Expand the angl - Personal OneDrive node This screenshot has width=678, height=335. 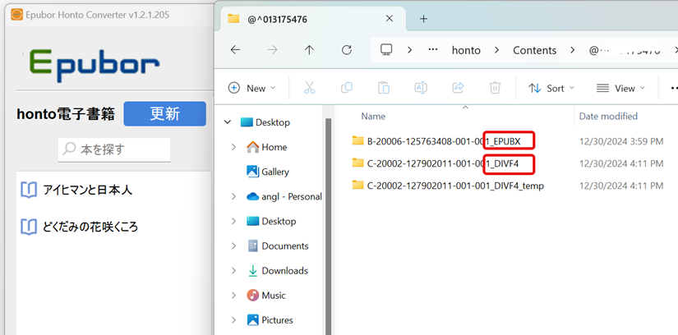pos(234,197)
